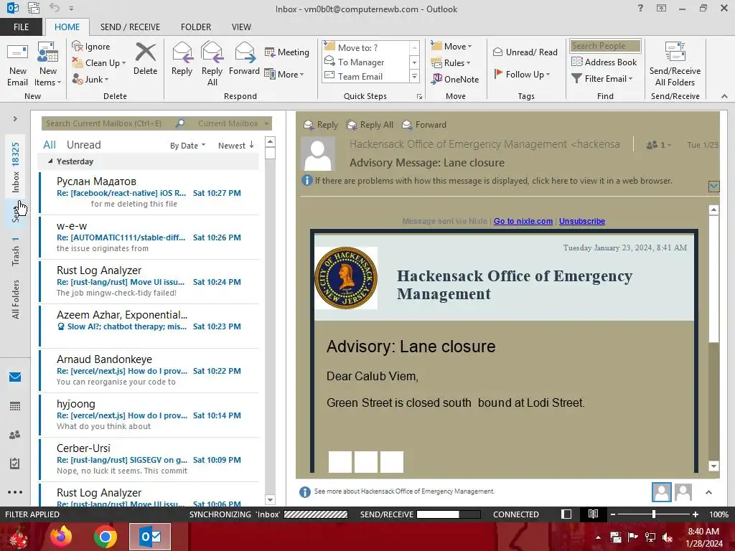Collapse the ribbon
Screen dimensions: 735x551
(724, 96)
